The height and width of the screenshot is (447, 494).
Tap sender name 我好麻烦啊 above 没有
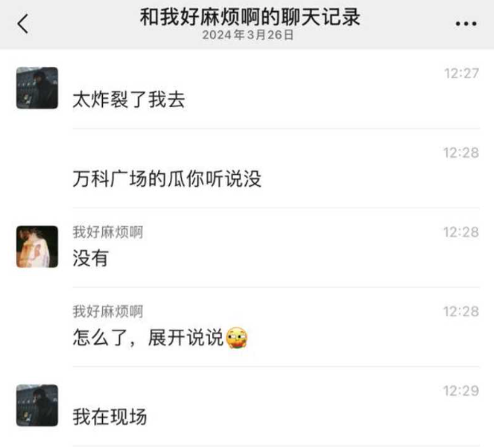pyautogui.click(x=108, y=232)
